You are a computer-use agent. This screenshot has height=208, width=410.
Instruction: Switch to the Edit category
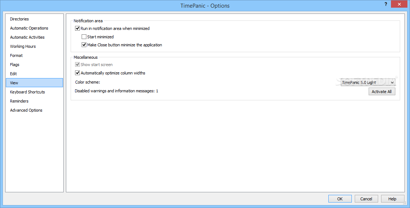pyautogui.click(x=34, y=74)
